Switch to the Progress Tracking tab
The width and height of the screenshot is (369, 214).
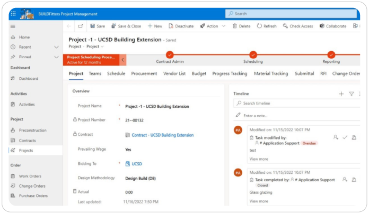tap(230, 73)
